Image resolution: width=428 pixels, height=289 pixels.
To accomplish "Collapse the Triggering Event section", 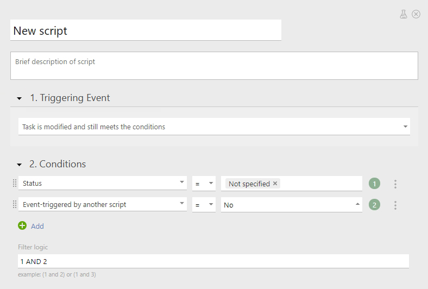I will click(20, 98).
